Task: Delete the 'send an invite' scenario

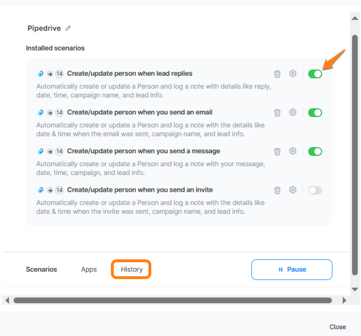Action: coord(277,190)
